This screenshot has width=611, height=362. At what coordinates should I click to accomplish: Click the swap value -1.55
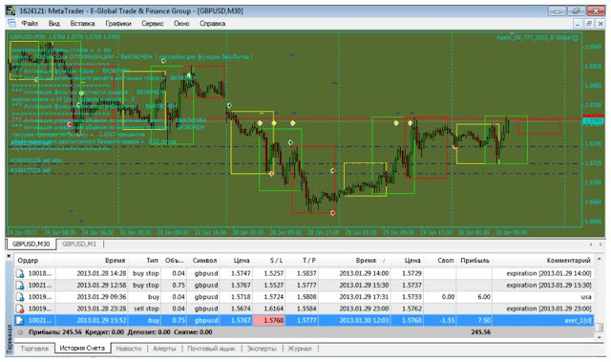pos(447,320)
